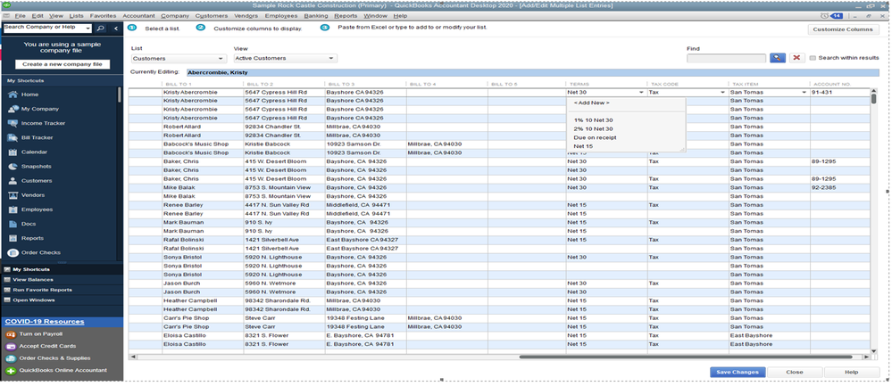Screen dimensions: 892x386
Task: Open the Vendors menu in menu bar
Action: [246, 16]
